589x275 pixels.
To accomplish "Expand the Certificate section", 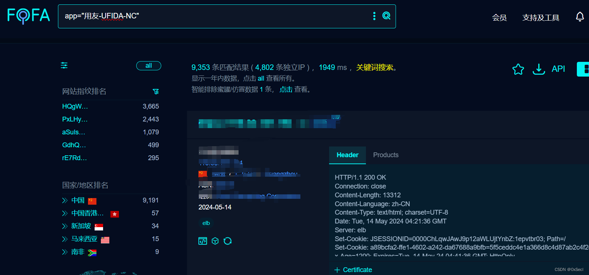I will click(353, 270).
